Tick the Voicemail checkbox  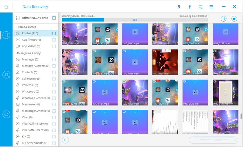(x=54, y=85)
